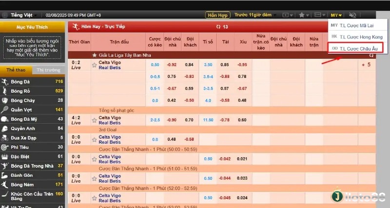Favorite the 4:2 Live corner-kicks match star
The image size is (390, 208).
click(x=94, y=120)
